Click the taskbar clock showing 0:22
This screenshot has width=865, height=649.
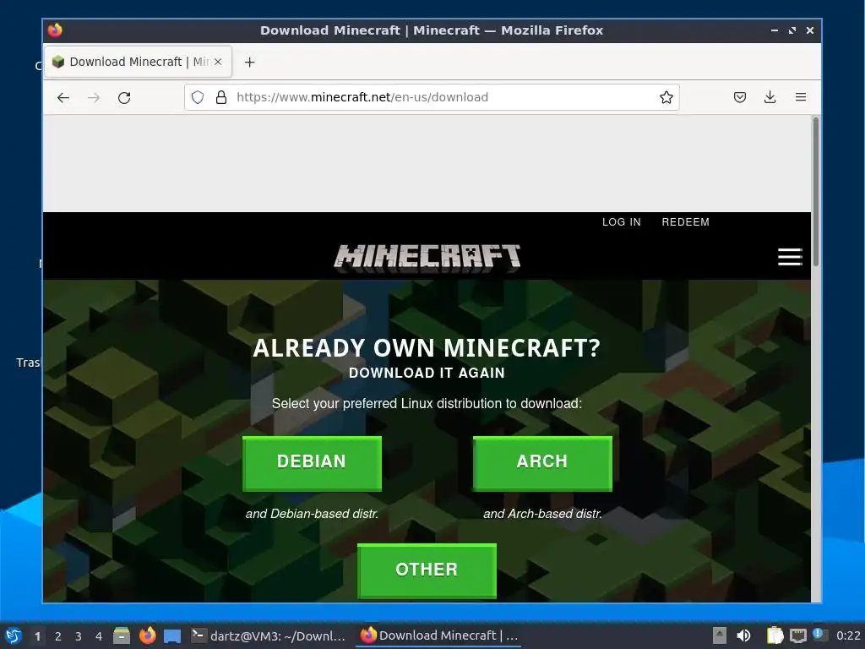tap(848, 635)
